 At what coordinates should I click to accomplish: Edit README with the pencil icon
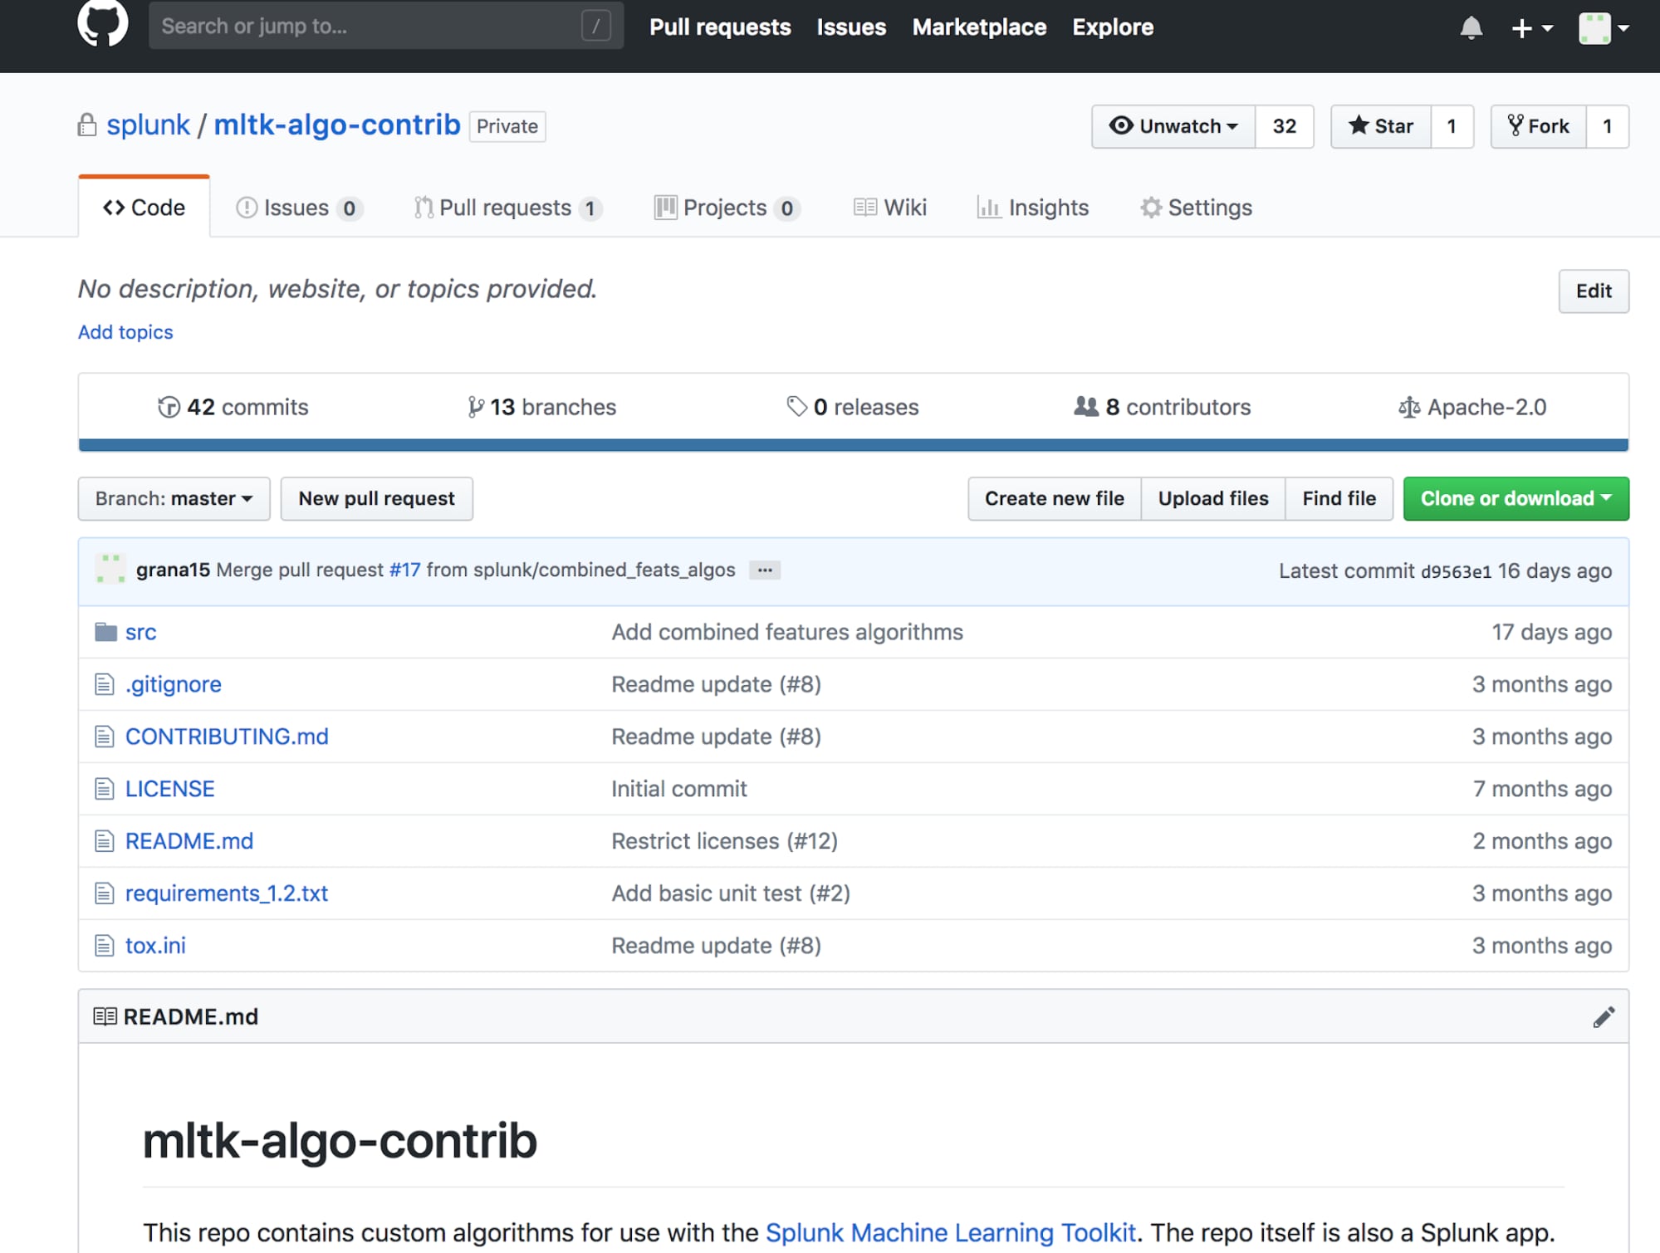(1604, 1017)
